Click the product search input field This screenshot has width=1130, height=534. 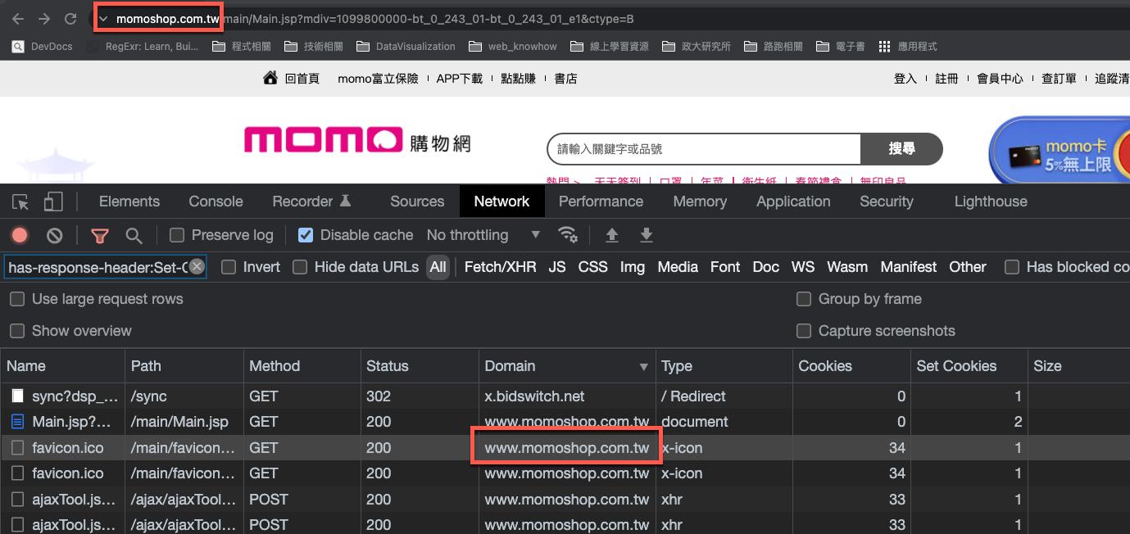(703, 149)
